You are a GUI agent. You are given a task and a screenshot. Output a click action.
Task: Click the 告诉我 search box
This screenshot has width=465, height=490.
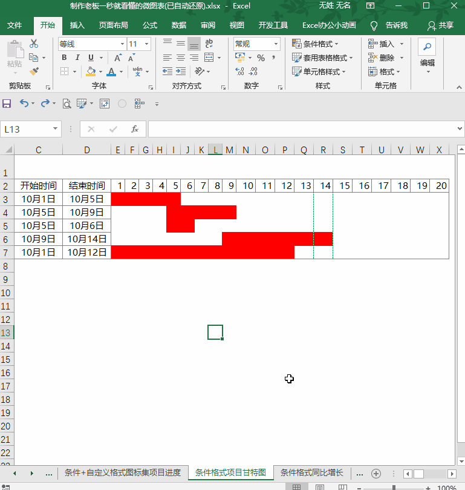(389, 25)
